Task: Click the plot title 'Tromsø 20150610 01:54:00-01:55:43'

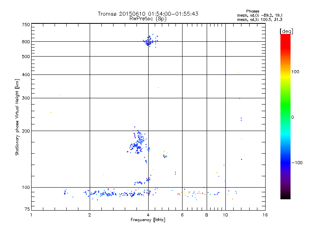Action: [148, 14]
